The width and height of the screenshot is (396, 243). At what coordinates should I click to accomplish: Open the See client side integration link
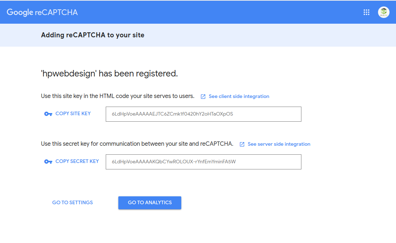(x=239, y=96)
